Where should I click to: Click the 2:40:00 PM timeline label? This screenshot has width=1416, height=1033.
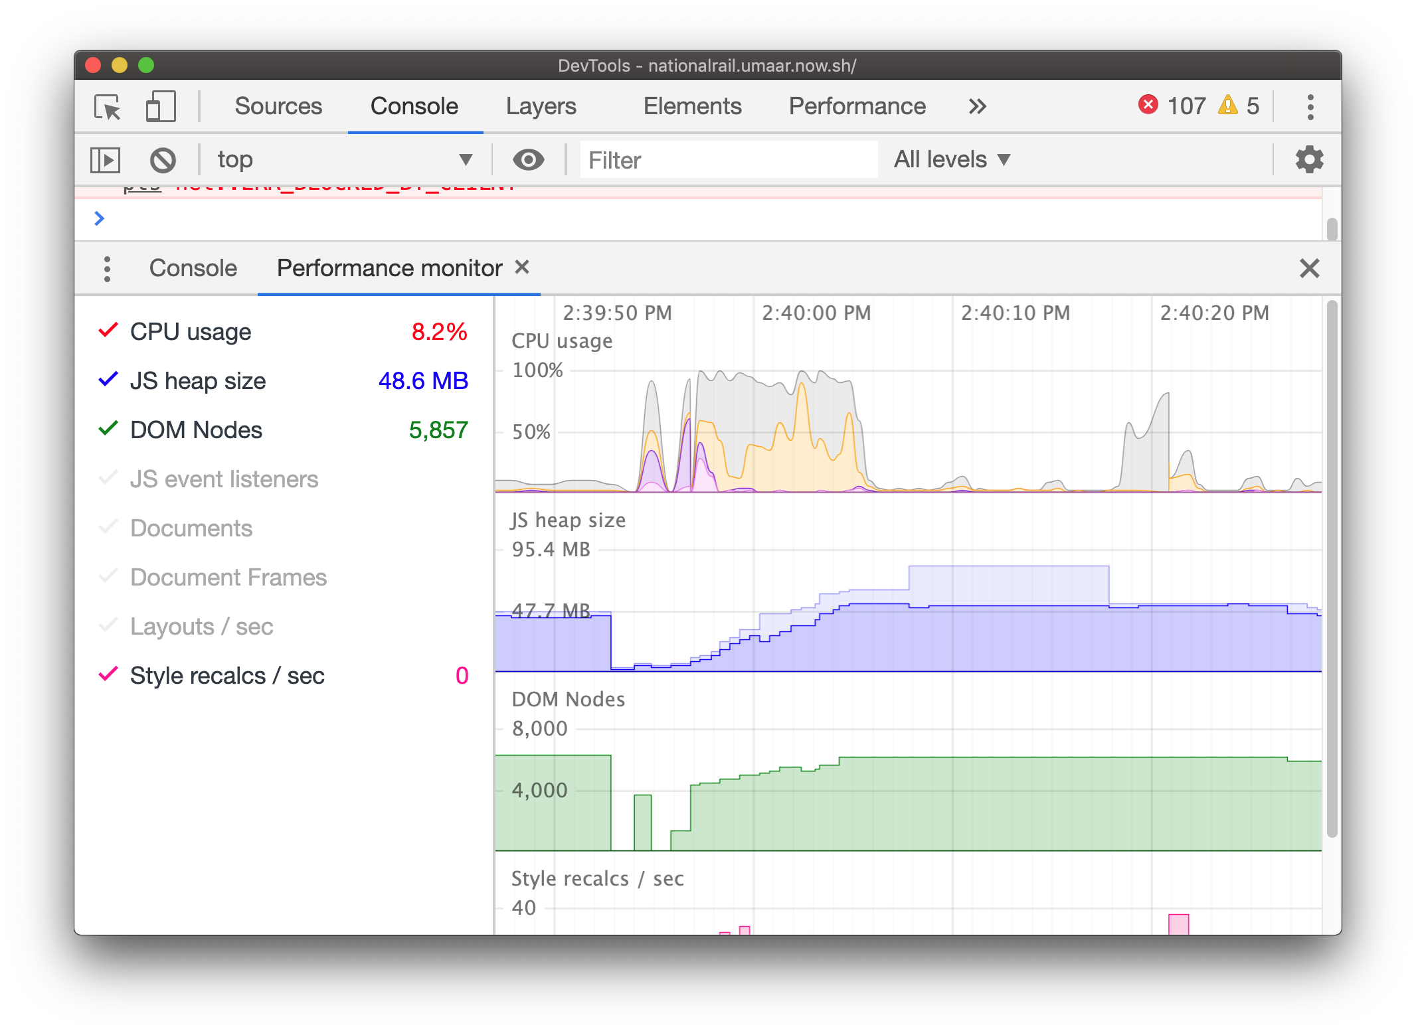[x=816, y=313]
